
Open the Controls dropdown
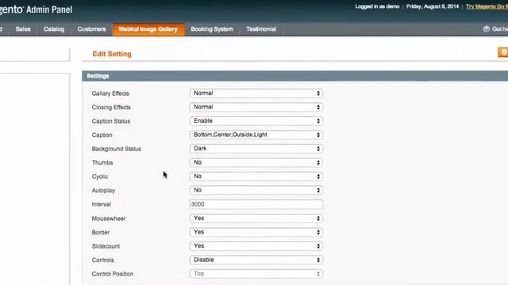tap(256, 260)
